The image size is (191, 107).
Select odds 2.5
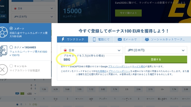pyautogui.click(x=127, y=89)
